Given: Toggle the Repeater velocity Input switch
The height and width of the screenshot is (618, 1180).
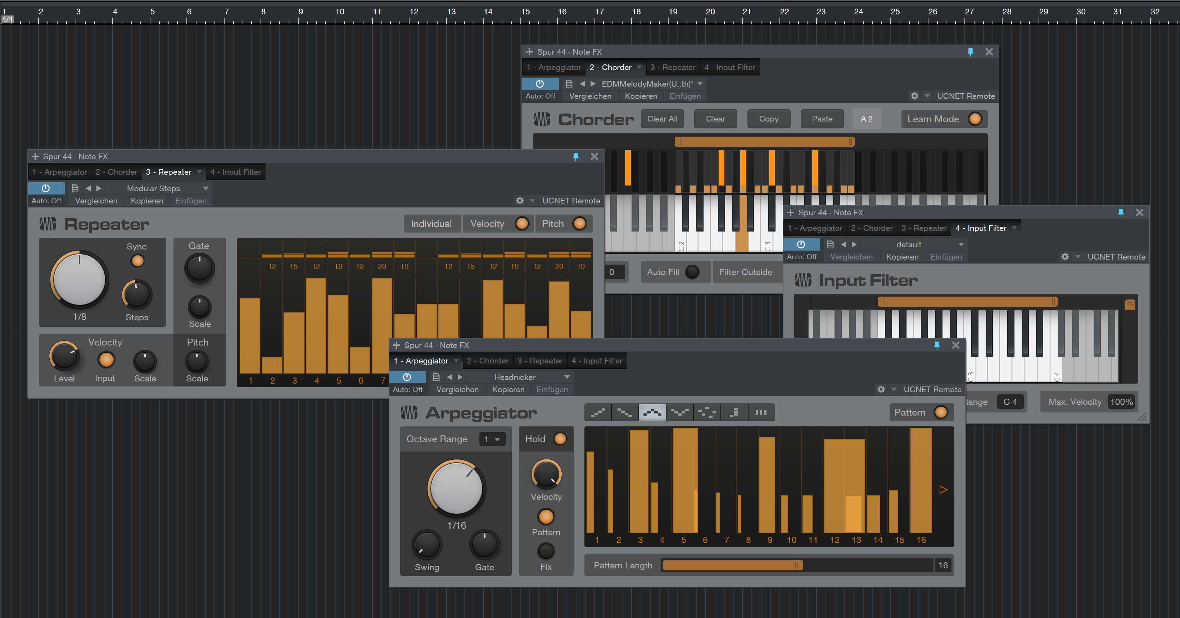Looking at the screenshot, I should click(x=106, y=360).
